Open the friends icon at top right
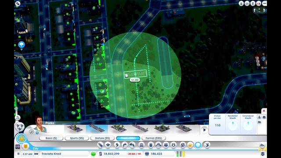281x158 pixels. click(x=259, y=4)
